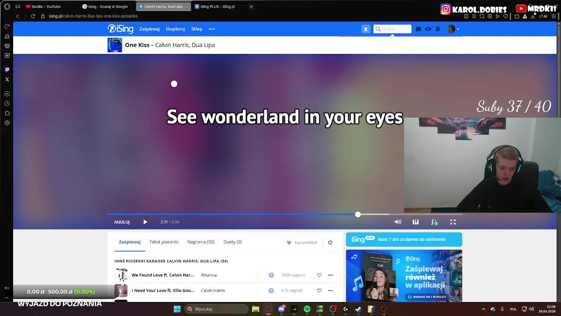Open browser extensions cube icon
The width and height of the screenshot is (561, 316).
click(517, 16)
